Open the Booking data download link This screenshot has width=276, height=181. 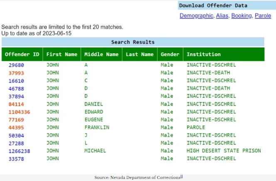tap(241, 16)
